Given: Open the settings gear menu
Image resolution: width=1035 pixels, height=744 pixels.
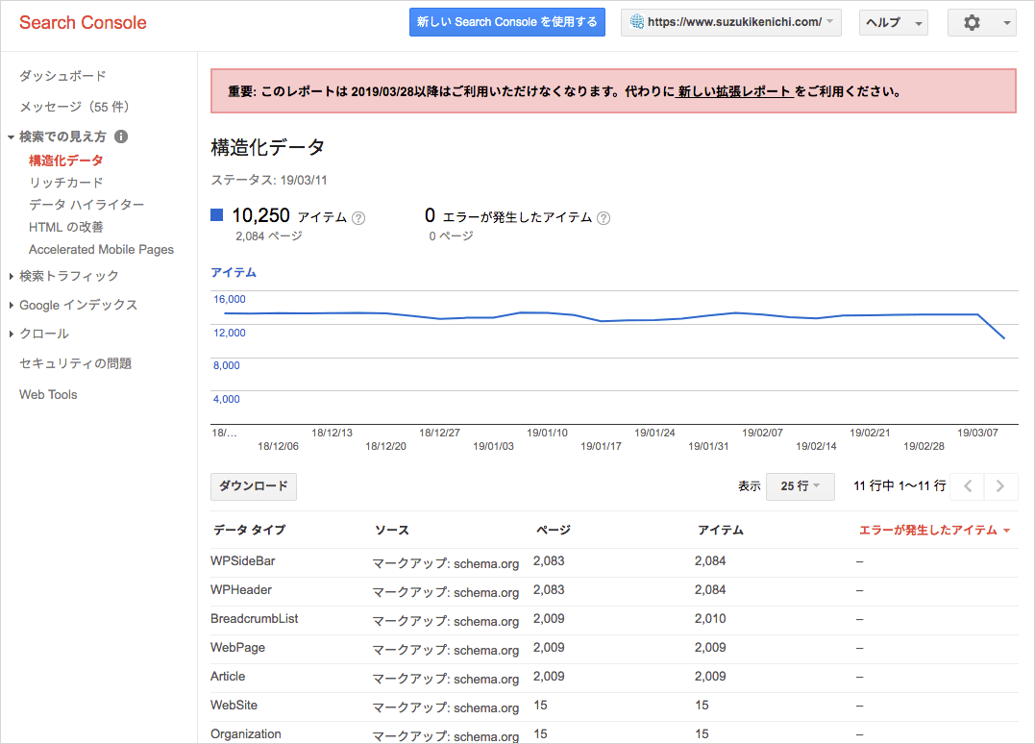Looking at the screenshot, I should (981, 22).
